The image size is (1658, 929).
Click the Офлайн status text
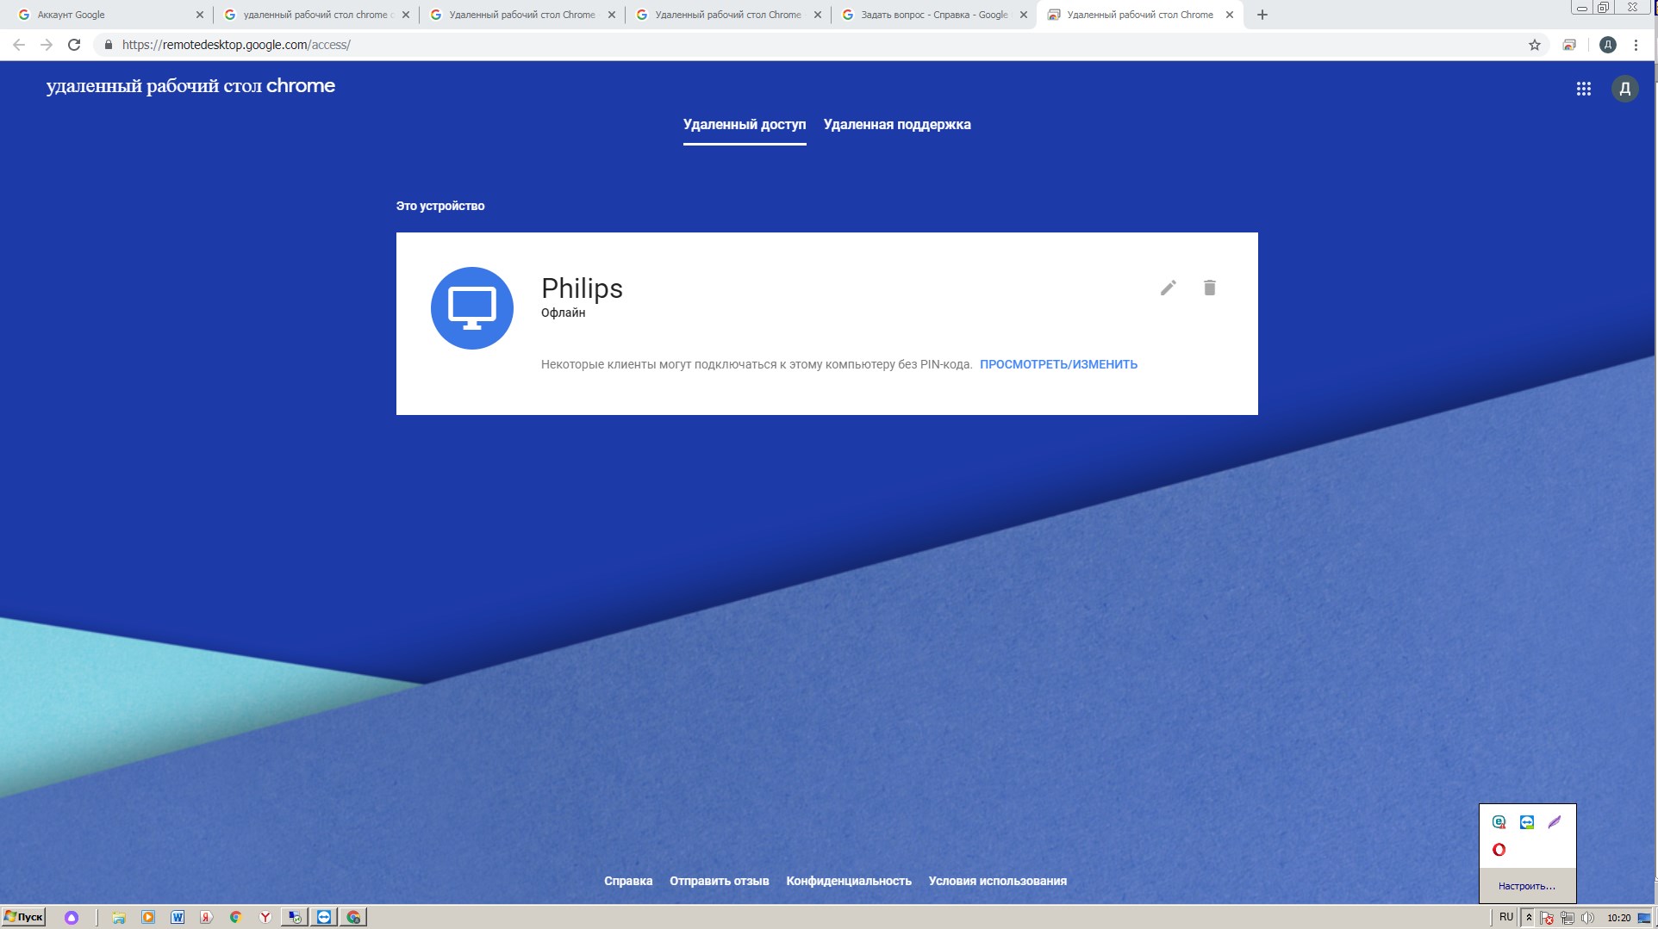563,313
